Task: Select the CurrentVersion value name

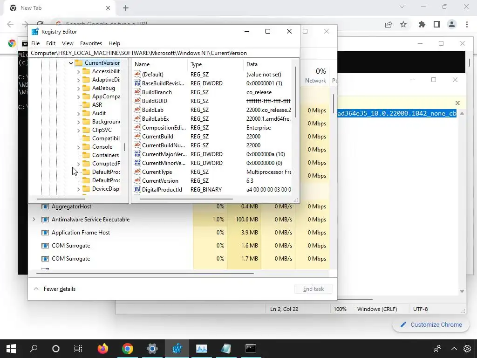Action: (160, 180)
